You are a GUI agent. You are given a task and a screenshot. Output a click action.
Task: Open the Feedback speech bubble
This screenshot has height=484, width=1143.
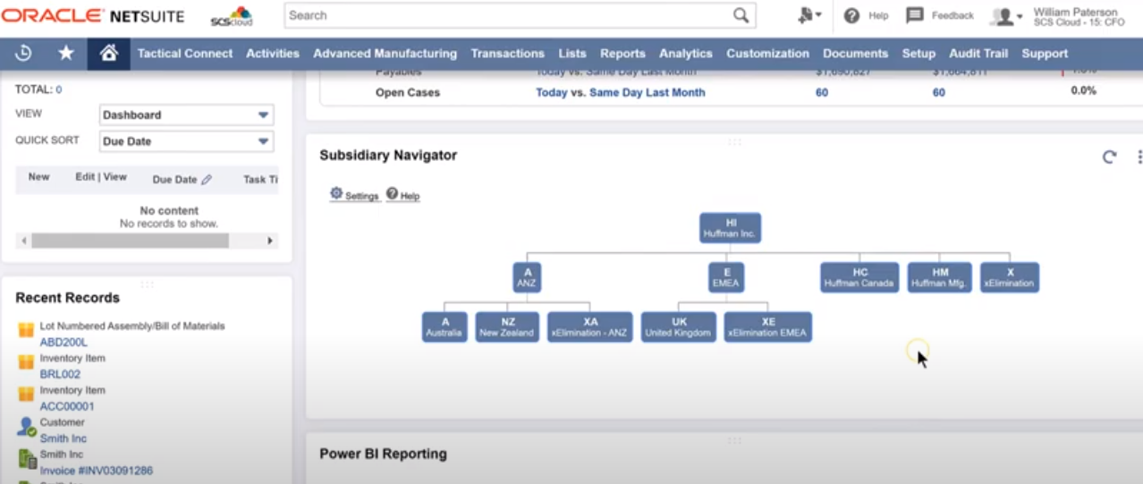[914, 15]
